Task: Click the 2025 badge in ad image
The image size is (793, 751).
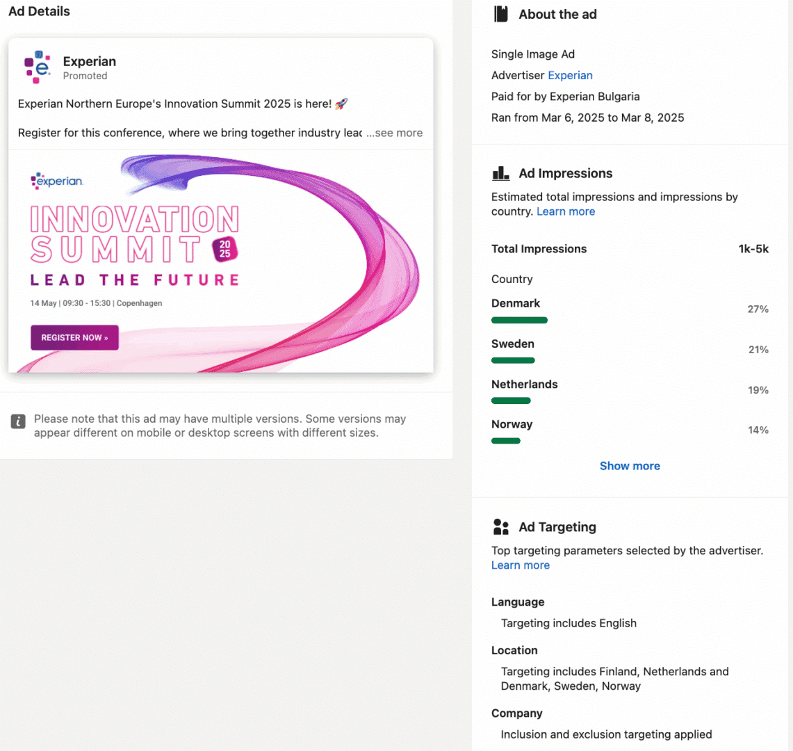Action: point(225,249)
